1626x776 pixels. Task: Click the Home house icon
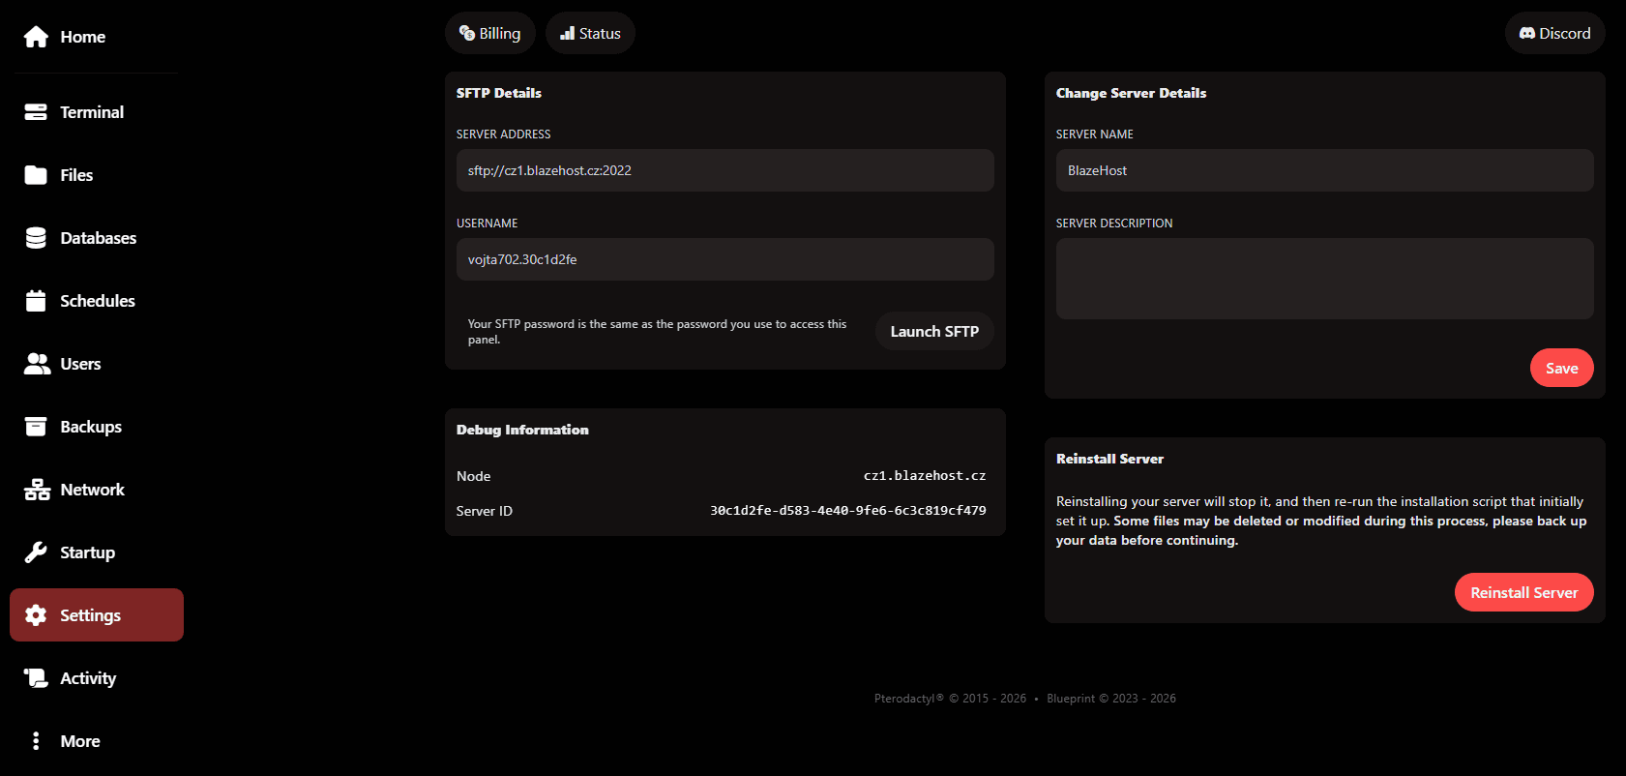point(36,37)
